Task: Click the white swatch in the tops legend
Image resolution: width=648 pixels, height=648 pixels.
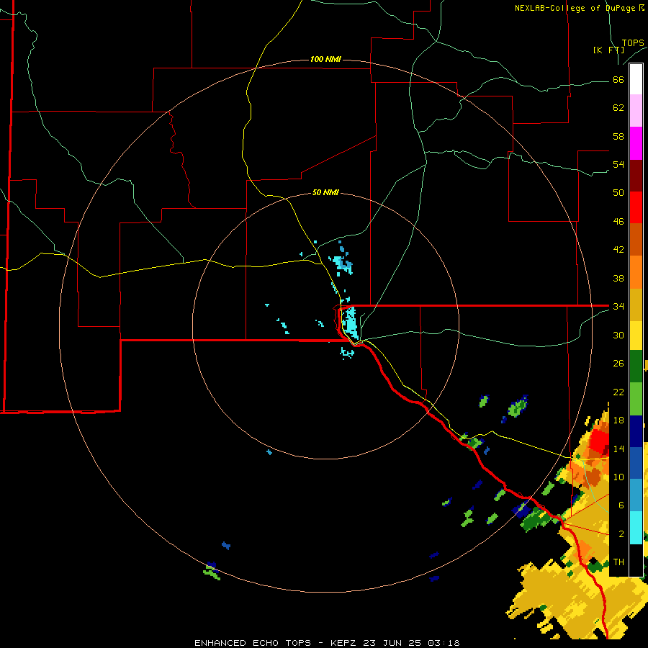Action: click(636, 79)
